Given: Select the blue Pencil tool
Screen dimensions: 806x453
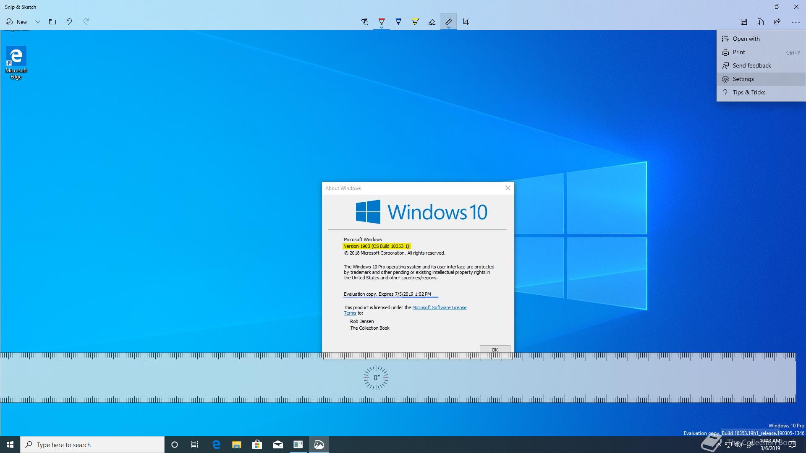Looking at the screenshot, I should click(x=398, y=22).
